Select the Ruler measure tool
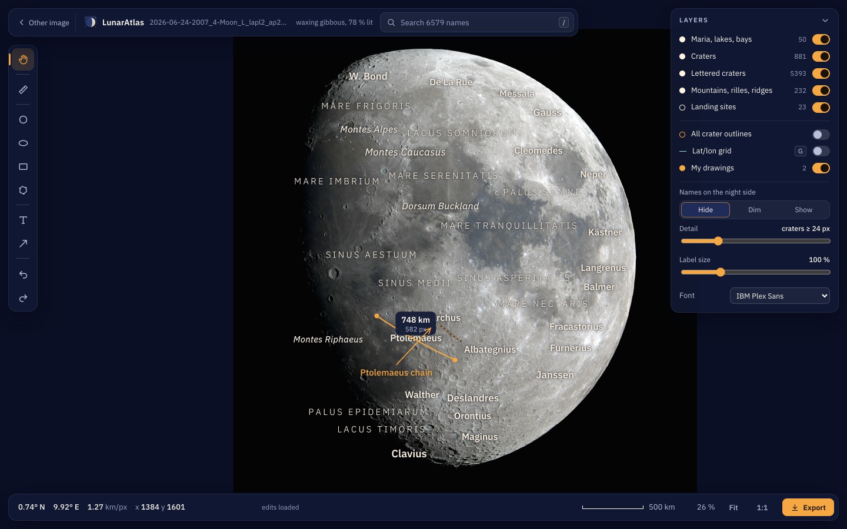The width and height of the screenshot is (847, 529). click(x=23, y=89)
